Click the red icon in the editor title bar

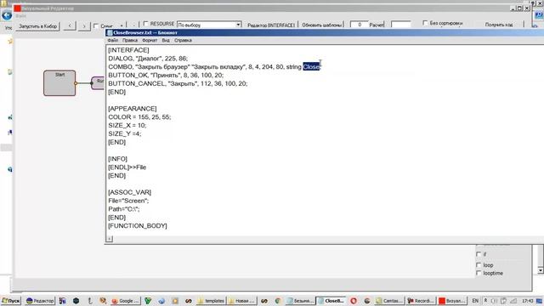click(x=17, y=8)
